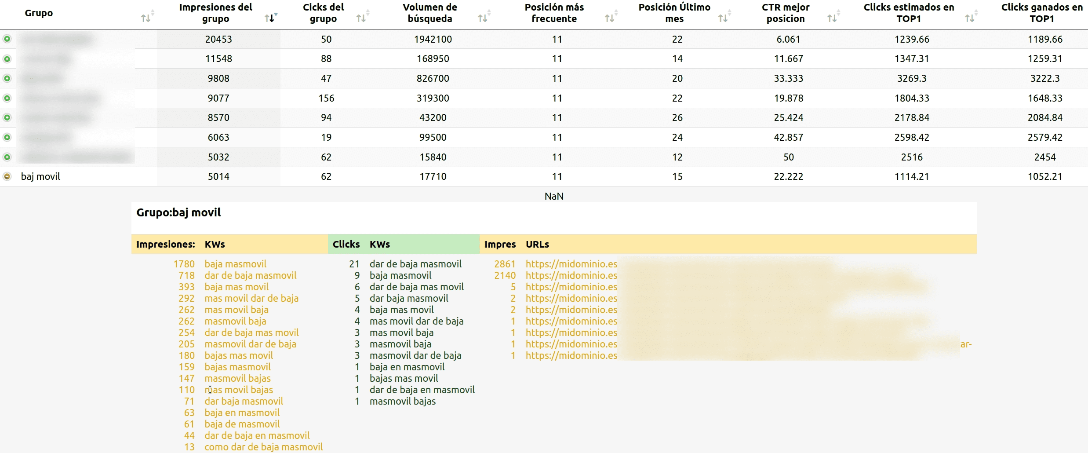The height and width of the screenshot is (453, 1088).
Task: Open first midominio.es URL with 2861 impressions
Action: tap(571, 264)
